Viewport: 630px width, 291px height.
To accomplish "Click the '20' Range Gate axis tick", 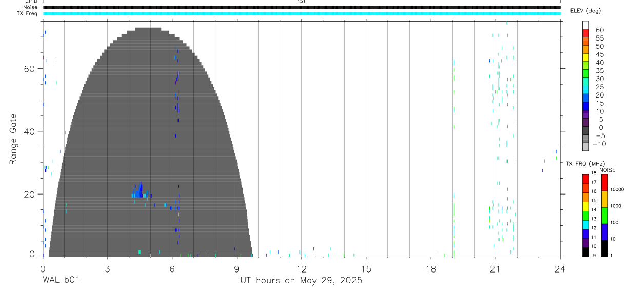I will (29, 194).
